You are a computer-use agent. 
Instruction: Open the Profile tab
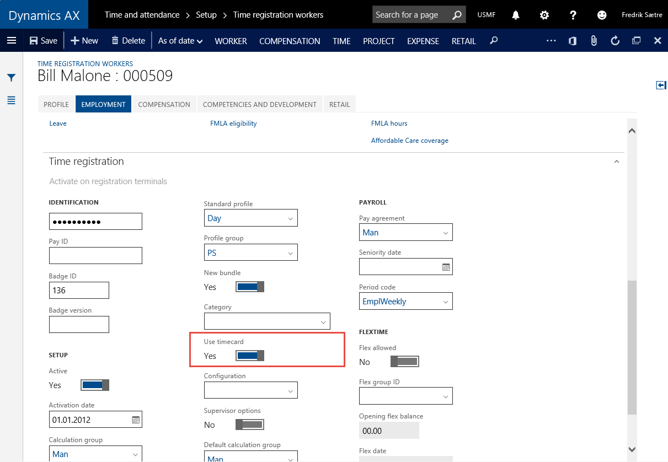[56, 104]
